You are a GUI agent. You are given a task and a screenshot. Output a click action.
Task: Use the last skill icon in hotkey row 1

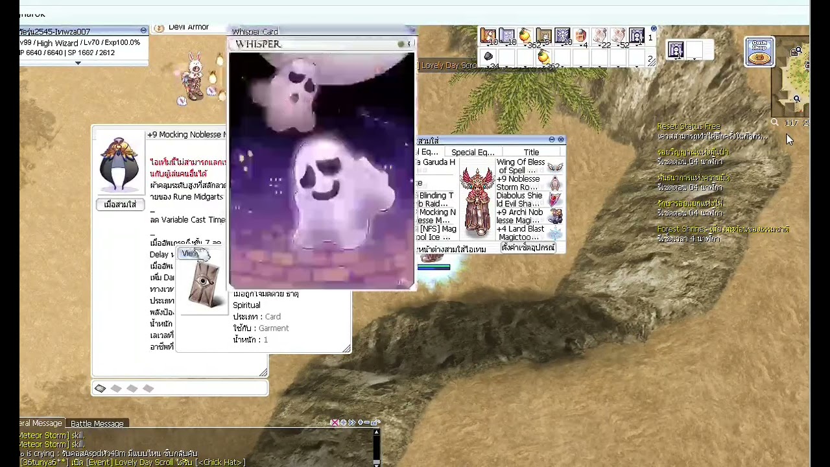click(637, 36)
